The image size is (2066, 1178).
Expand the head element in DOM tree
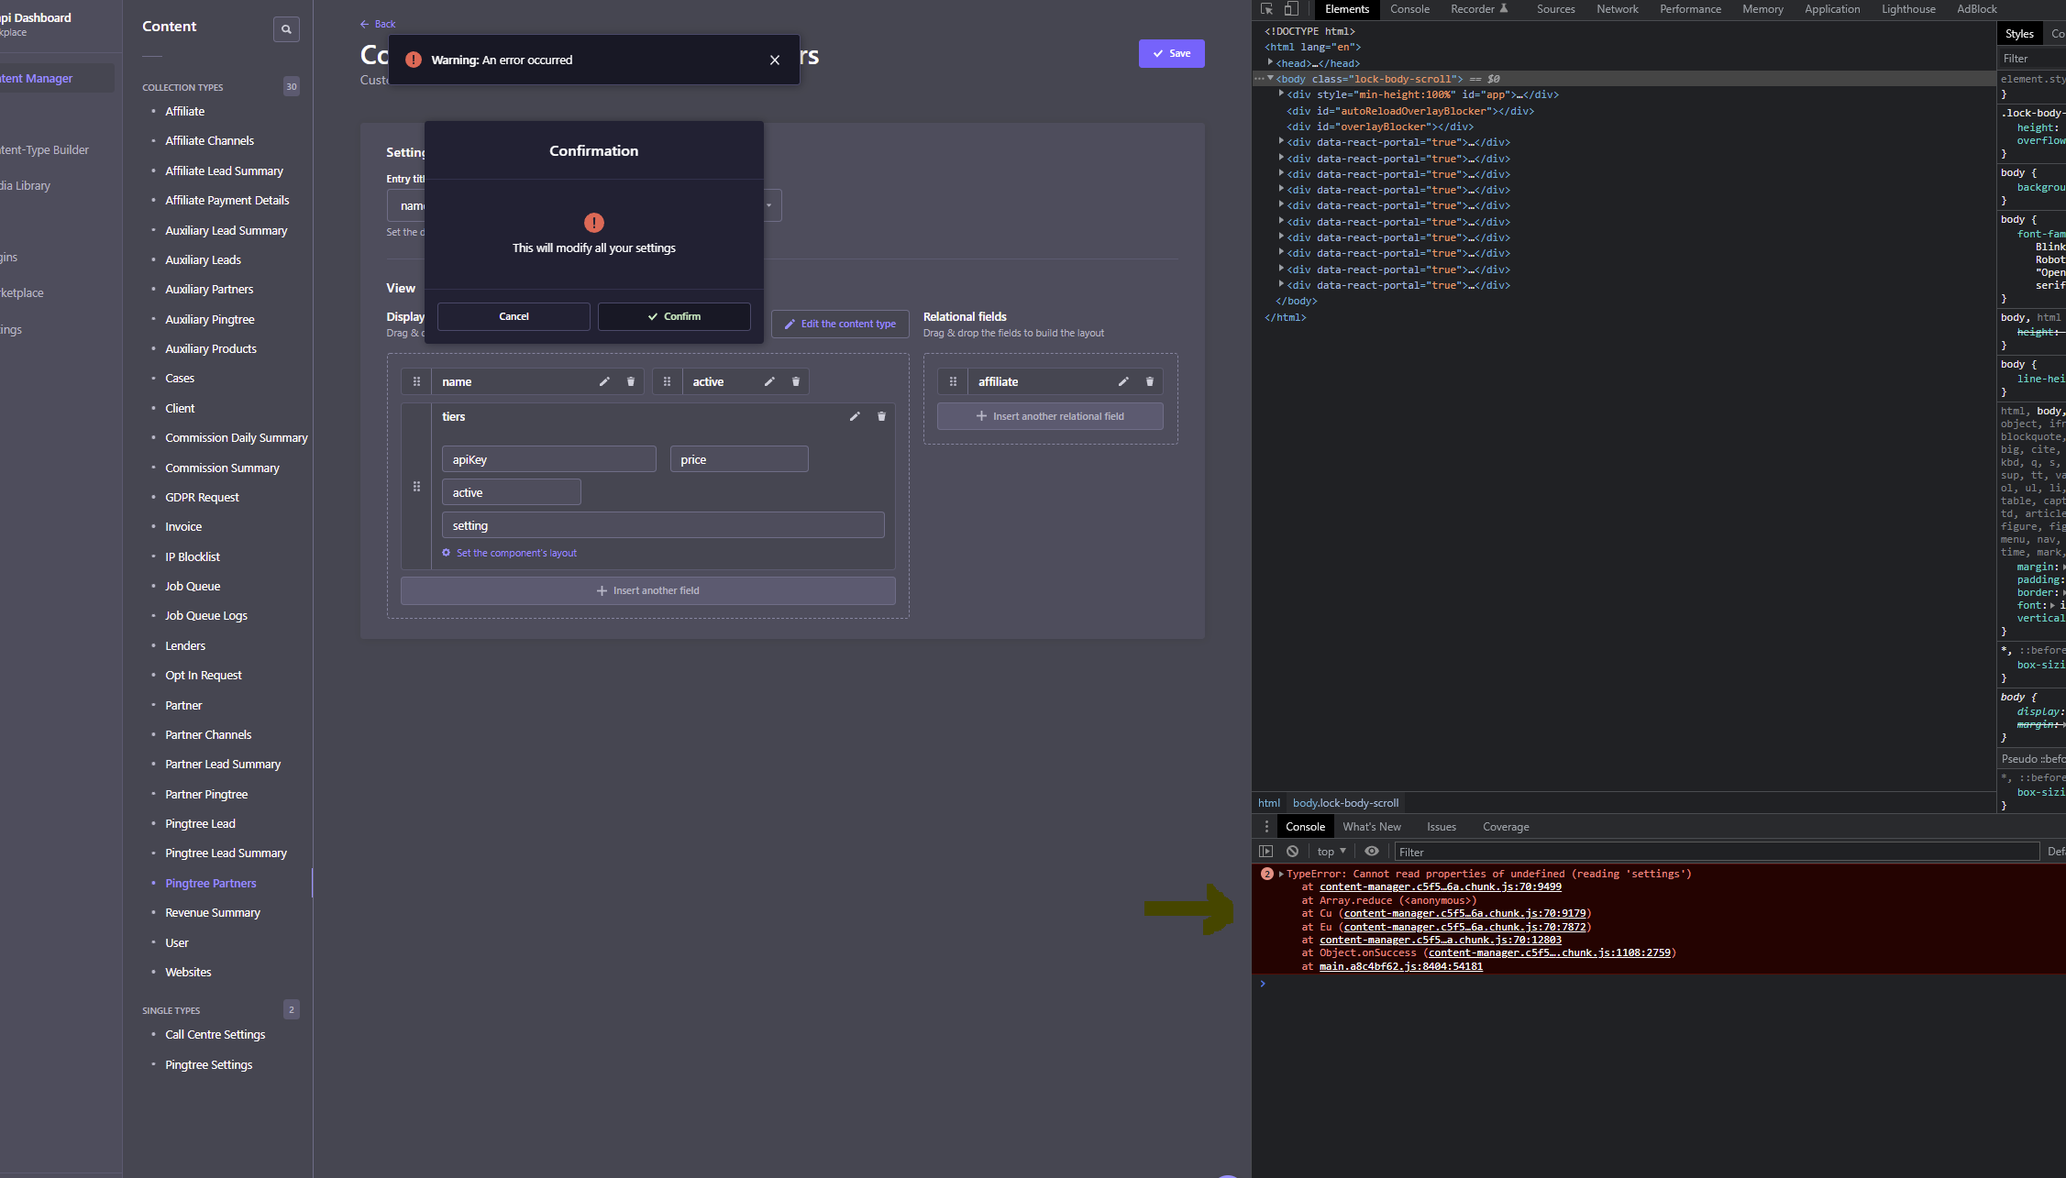[1270, 62]
